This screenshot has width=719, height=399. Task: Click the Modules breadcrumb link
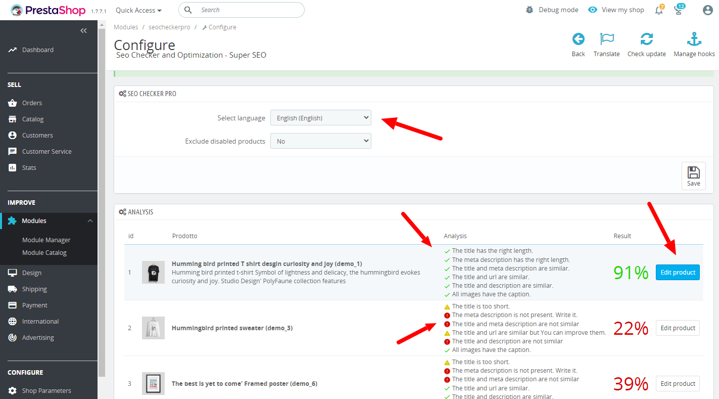(x=126, y=27)
